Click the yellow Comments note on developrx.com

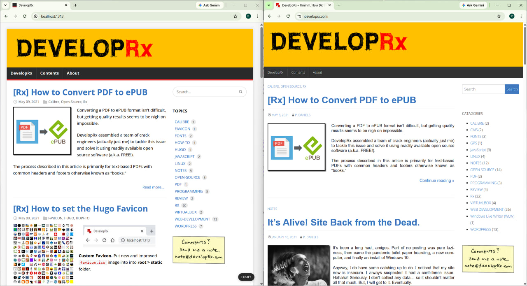[x=488, y=259]
